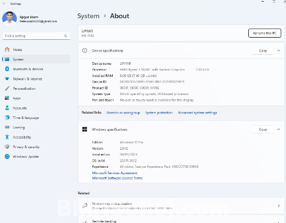Click the Accounts person icon
286x223 pixels.
(7, 108)
